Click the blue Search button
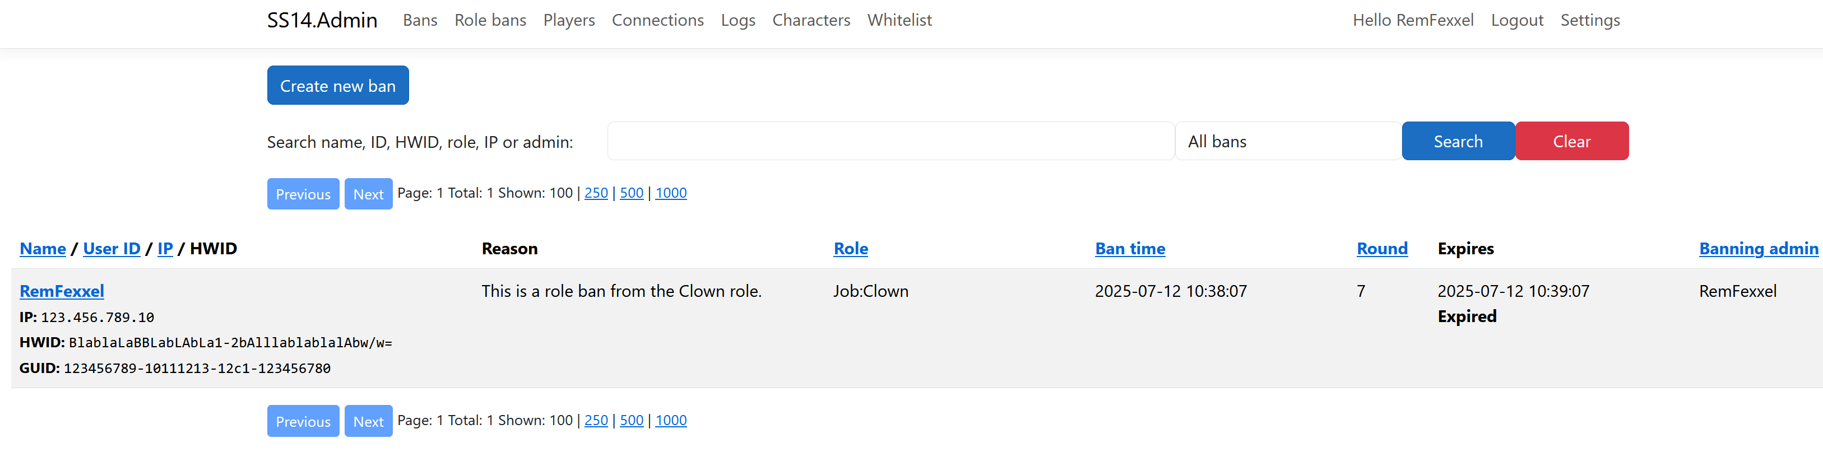This screenshot has height=452, width=1823. (x=1457, y=142)
